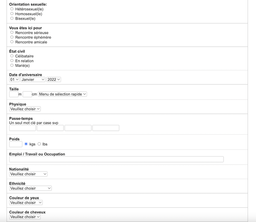Select Rencontre éphémère option
256x222 pixels.
click(12, 37)
